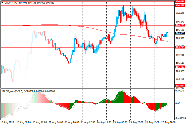
Task: Open the chart menu triangle beside USDJPY,H1
Action: click(2, 3)
